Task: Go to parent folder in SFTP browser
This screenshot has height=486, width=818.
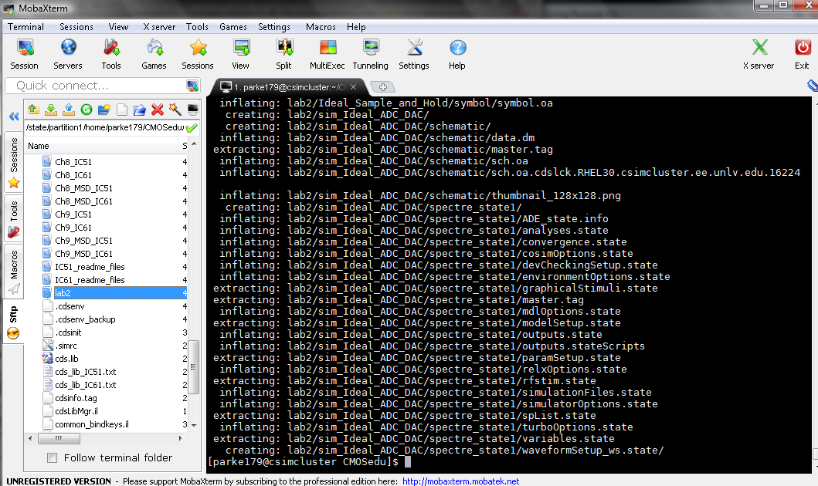Action: (x=34, y=110)
